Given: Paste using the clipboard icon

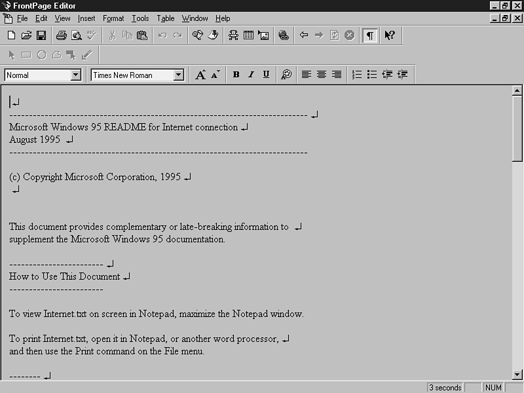Looking at the screenshot, I should [x=142, y=35].
